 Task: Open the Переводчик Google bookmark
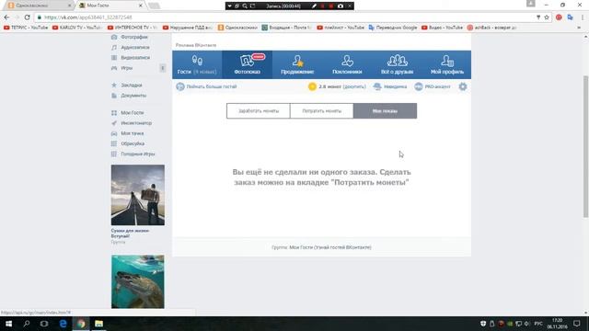point(393,28)
